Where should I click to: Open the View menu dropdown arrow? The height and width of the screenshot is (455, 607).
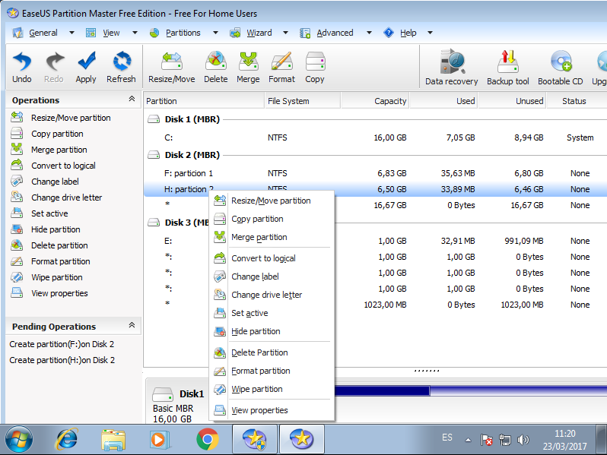135,33
